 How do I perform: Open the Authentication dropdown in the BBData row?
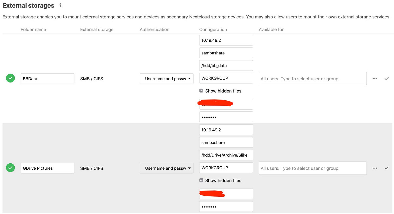166,78
